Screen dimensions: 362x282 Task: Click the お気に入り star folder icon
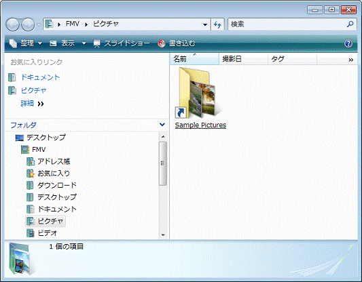tap(31, 174)
